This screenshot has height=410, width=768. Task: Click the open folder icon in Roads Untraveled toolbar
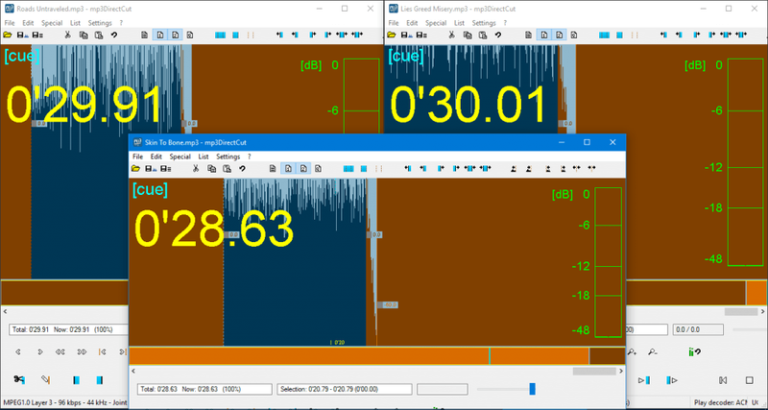[8, 35]
